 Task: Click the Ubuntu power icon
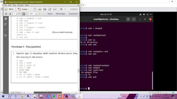(147, 14)
